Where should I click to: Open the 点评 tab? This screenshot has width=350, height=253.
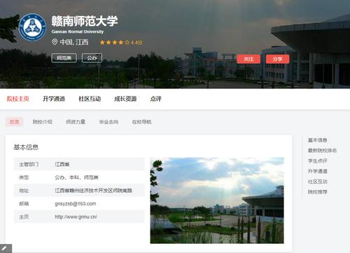[x=155, y=99]
